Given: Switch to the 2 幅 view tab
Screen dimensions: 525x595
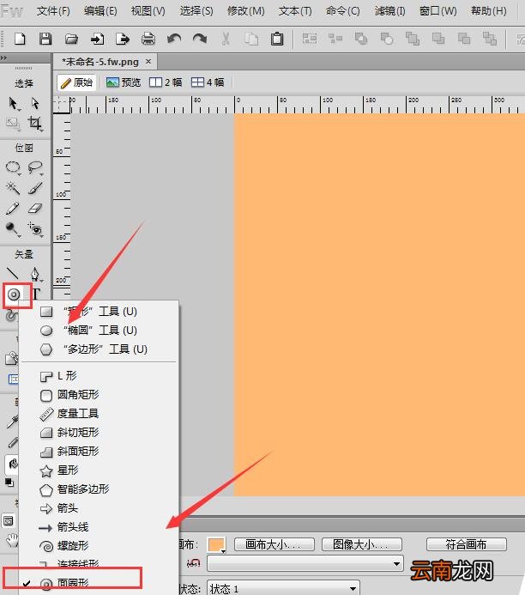Looking at the screenshot, I should pos(166,82).
